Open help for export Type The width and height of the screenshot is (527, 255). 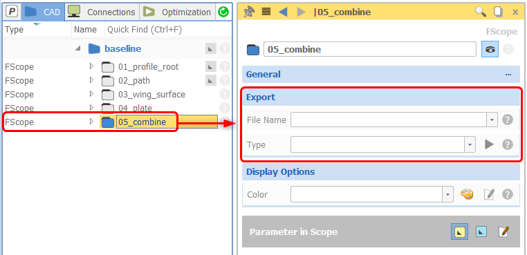click(x=508, y=145)
